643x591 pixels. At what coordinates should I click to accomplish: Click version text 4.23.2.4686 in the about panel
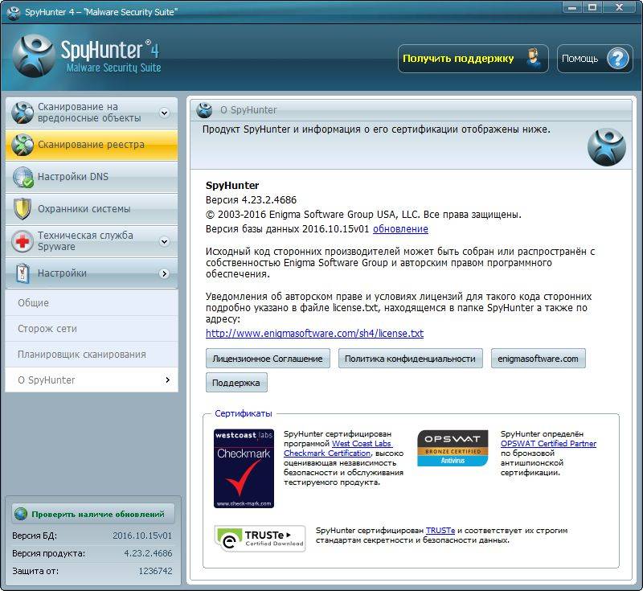pyautogui.click(x=268, y=199)
